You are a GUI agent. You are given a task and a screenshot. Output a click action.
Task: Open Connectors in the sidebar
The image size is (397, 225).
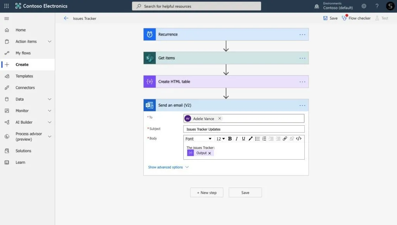[28, 88]
